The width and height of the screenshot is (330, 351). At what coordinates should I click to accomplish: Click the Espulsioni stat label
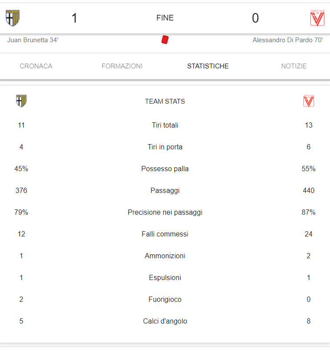(165, 277)
